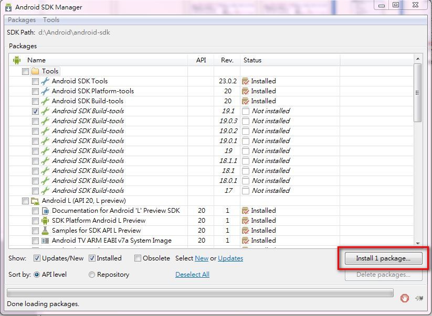
Task: Click the SDK Path value d:\Android\android-sdk
Action: (74, 32)
